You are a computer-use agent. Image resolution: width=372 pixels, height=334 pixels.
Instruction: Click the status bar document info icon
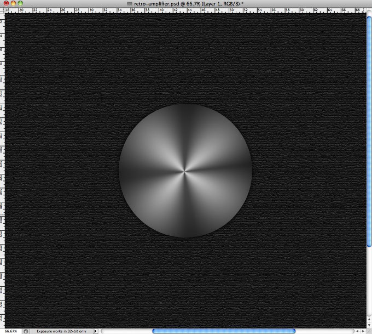coord(26,331)
